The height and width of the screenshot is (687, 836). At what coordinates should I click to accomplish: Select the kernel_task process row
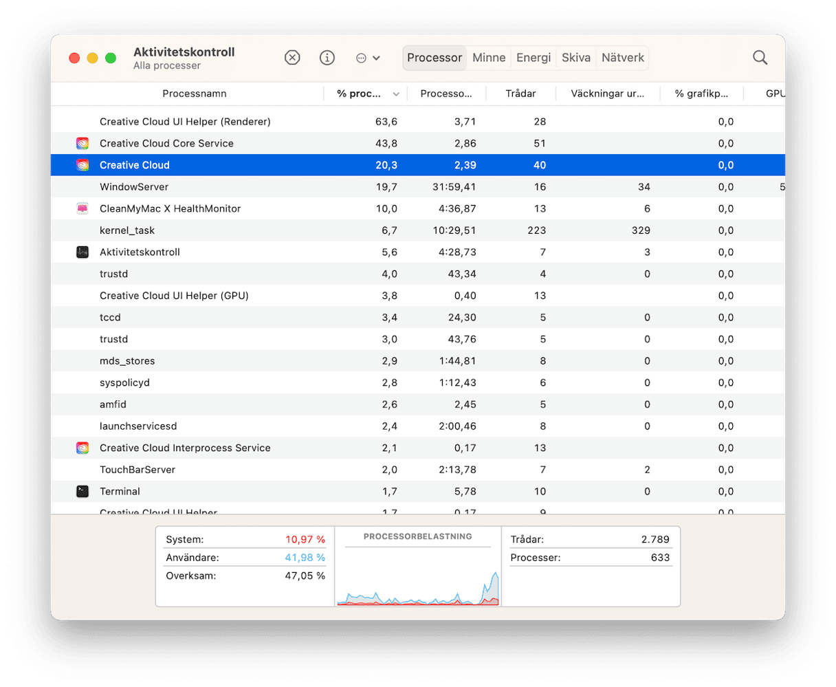tap(418, 230)
